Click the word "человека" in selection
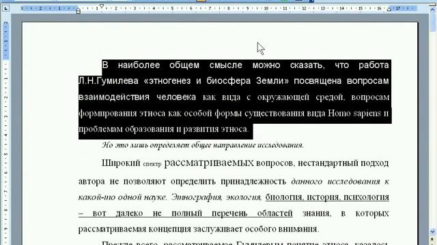Screen dimensions: 437x245 pos(176,97)
